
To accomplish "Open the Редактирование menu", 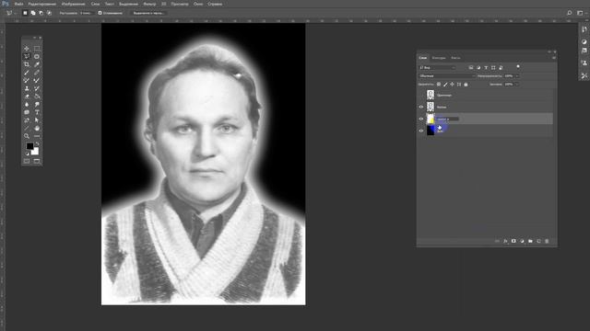I will (x=42, y=4).
